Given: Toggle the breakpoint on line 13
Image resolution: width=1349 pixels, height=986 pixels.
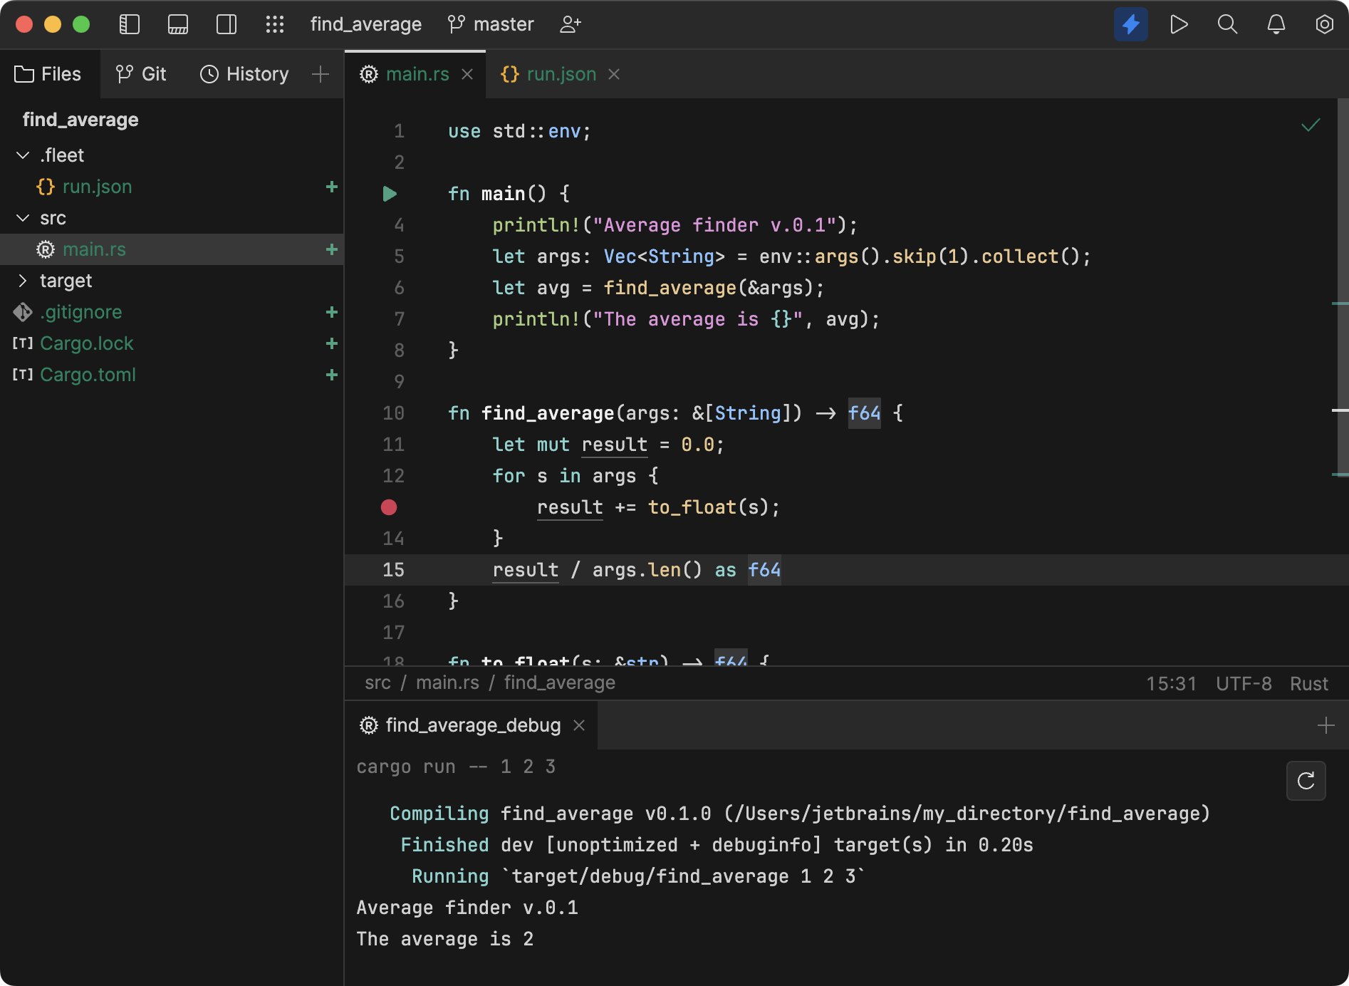Looking at the screenshot, I should [389, 507].
